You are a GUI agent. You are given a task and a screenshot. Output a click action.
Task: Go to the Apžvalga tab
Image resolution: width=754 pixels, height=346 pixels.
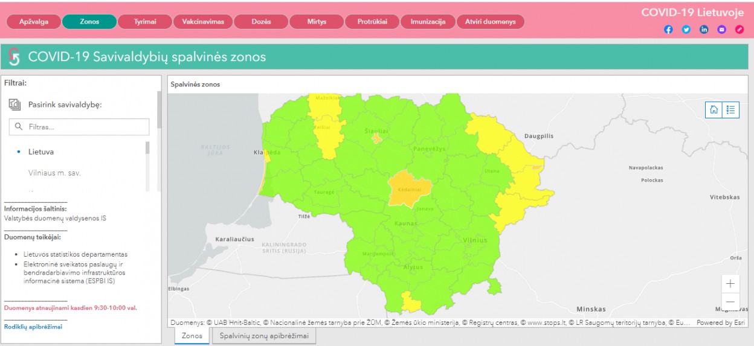[34, 22]
